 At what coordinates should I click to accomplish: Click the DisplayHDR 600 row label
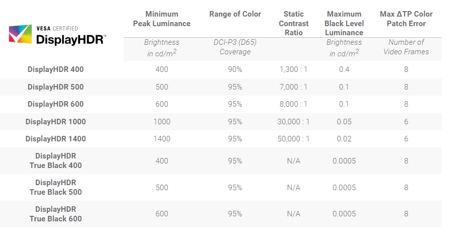tap(55, 104)
